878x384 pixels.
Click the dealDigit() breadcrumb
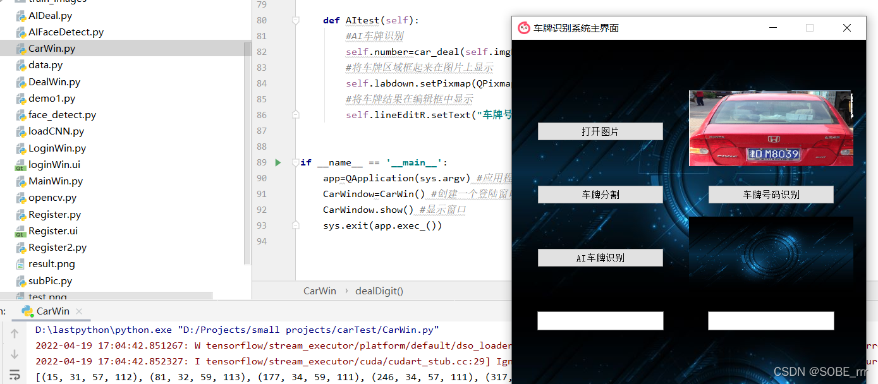coord(379,291)
